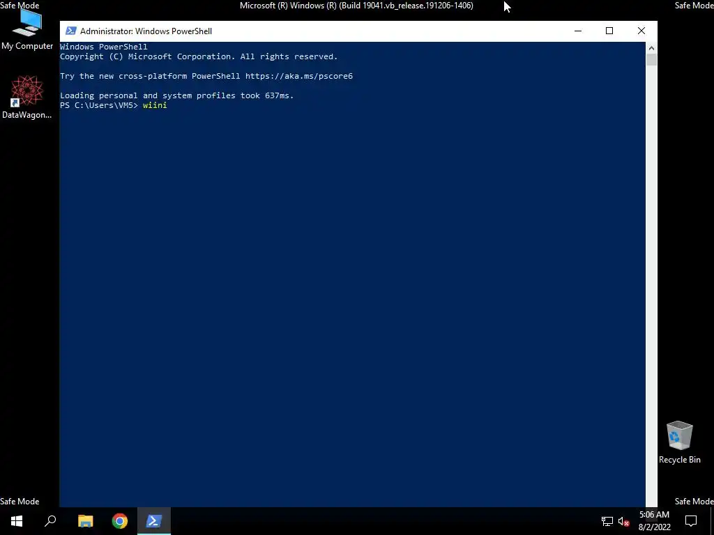714x535 pixels.
Task: Launch File Explorer from taskbar
Action: (x=85, y=521)
